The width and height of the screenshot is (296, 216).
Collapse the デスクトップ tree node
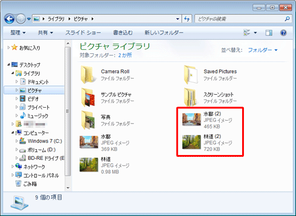coord(8,65)
